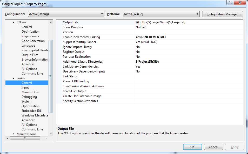Click tree horizontal scrollbar left arrow
248x154 pixels.
click(x=8, y=138)
